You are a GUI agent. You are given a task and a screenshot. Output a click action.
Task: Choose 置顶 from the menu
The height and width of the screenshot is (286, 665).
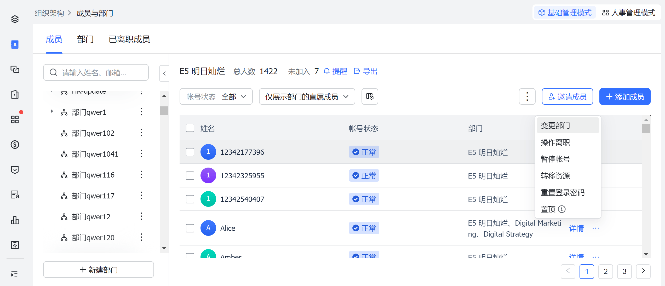(x=568, y=209)
